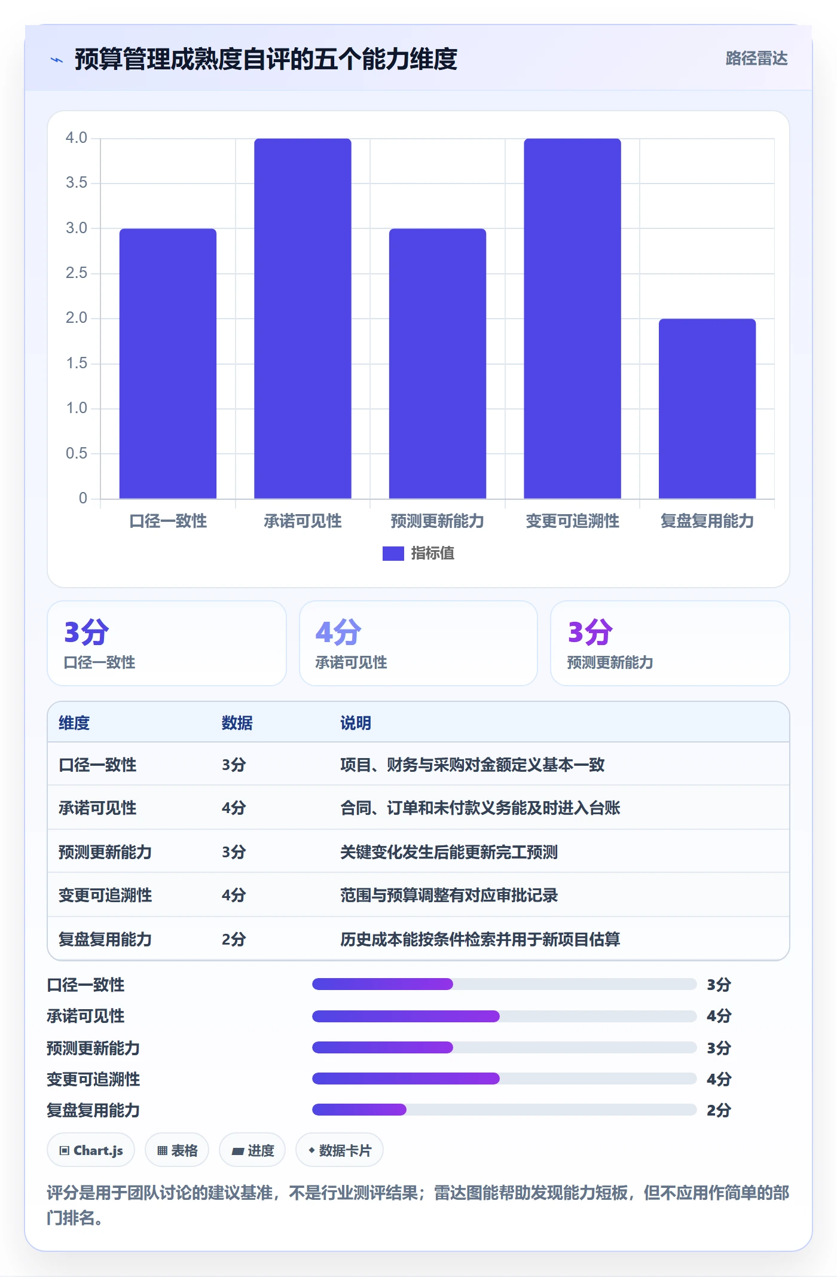The height and width of the screenshot is (1277, 837).
Task: Select the description 范围与预算调整有对应审批记录
Action: pos(449,895)
